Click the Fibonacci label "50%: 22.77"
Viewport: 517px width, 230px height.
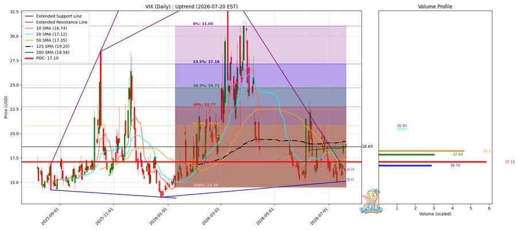(x=204, y=105)
